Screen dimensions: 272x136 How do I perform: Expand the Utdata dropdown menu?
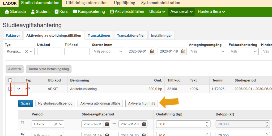pyautogui.click(x=157, y=12)
